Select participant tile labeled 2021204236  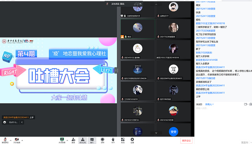point(138,70)
